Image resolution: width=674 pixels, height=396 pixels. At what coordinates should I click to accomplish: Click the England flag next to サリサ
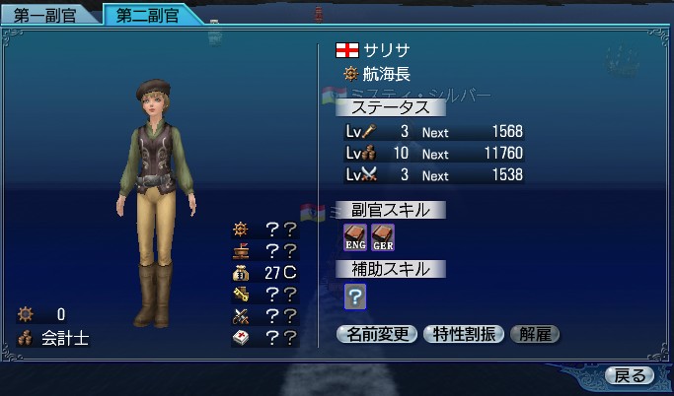pos(347,50)
